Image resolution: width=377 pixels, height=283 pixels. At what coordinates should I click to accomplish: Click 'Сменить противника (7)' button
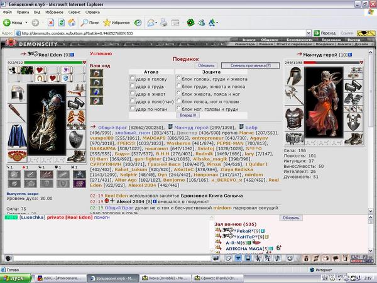(x=251, y=65)
